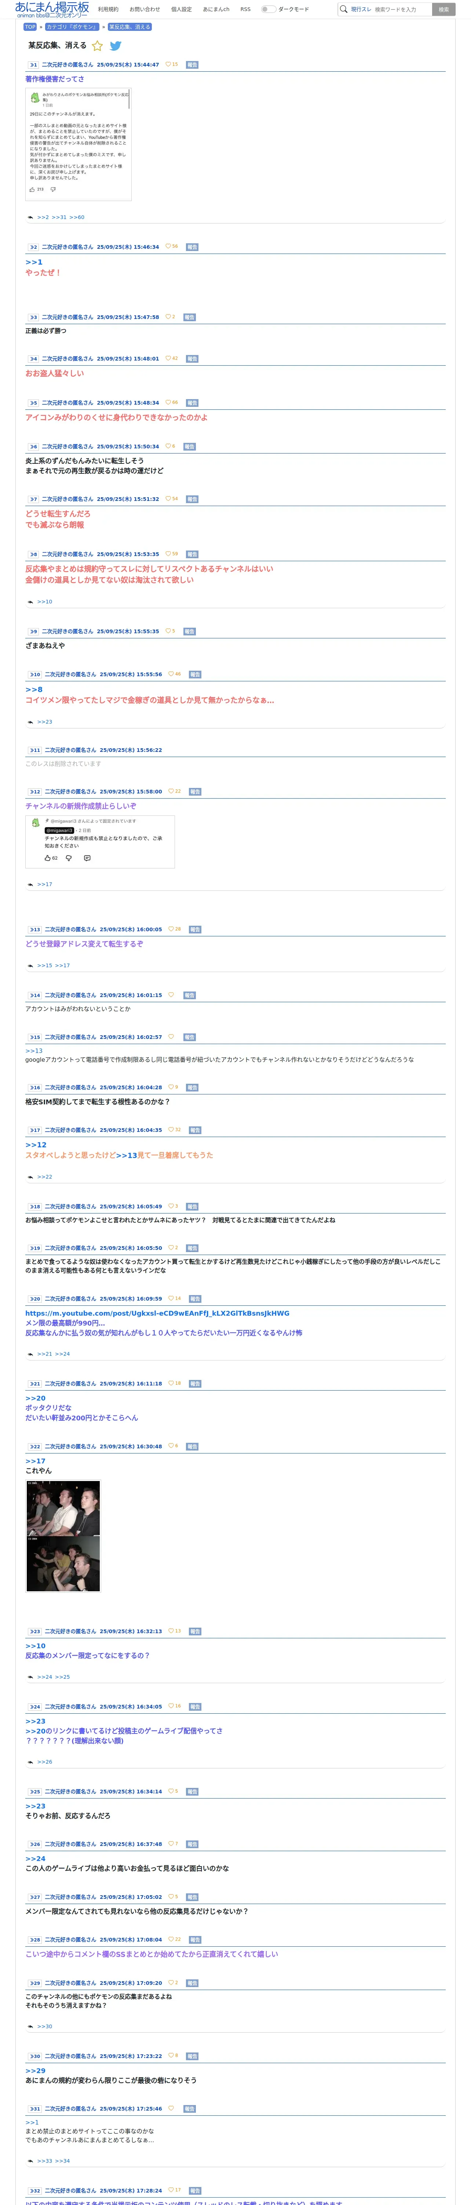Click reply arrow icon under post 20
The image size is (471, 2205).
(x=31, y=1354)
